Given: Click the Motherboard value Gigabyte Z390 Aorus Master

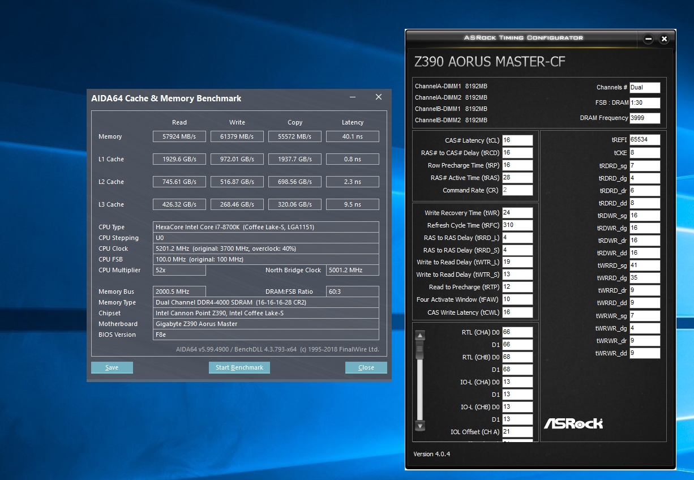Looking at the screenshot, I should point(266,324).
